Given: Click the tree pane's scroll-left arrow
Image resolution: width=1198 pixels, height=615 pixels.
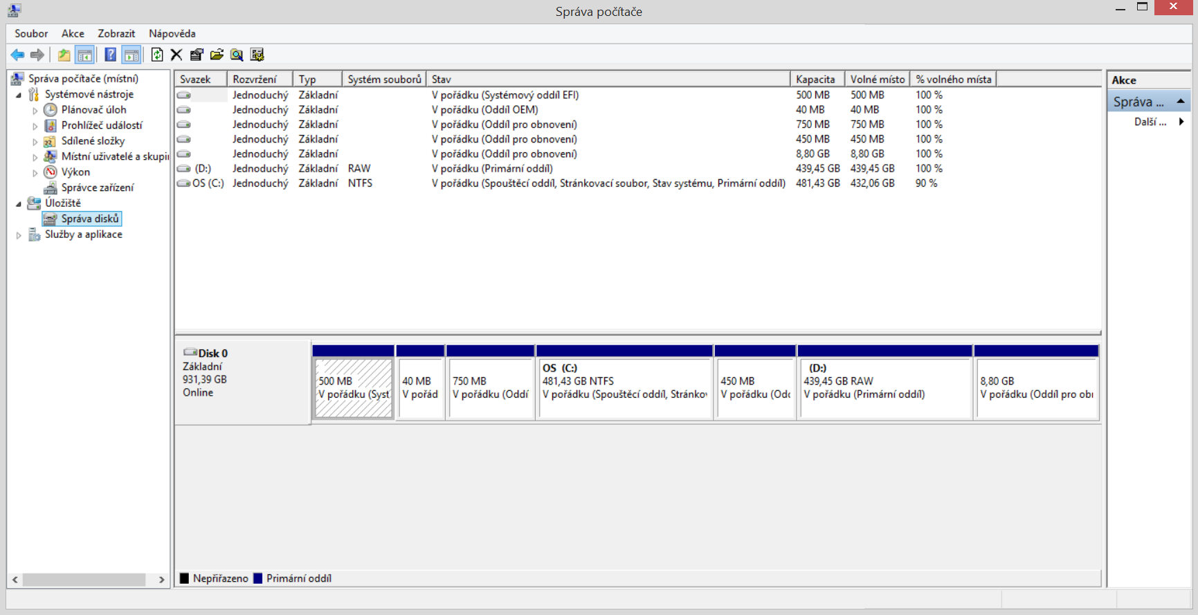Looking at the screenshot, I should 15,580.
